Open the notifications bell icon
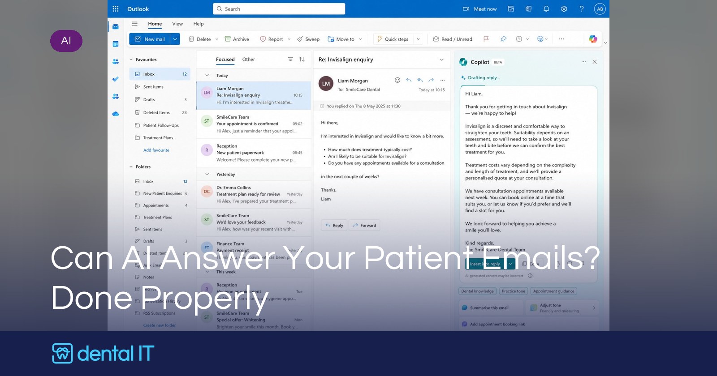The height and width of the screenshot is (376, 717). click(x=546, y=9)
